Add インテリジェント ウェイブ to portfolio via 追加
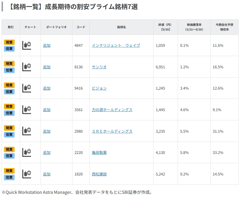Image resolution: width=240 pixels, height=197 pixels. click(47, 45)
